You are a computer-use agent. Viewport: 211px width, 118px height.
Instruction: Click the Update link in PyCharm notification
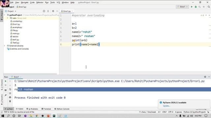click(x=166, y=106)
